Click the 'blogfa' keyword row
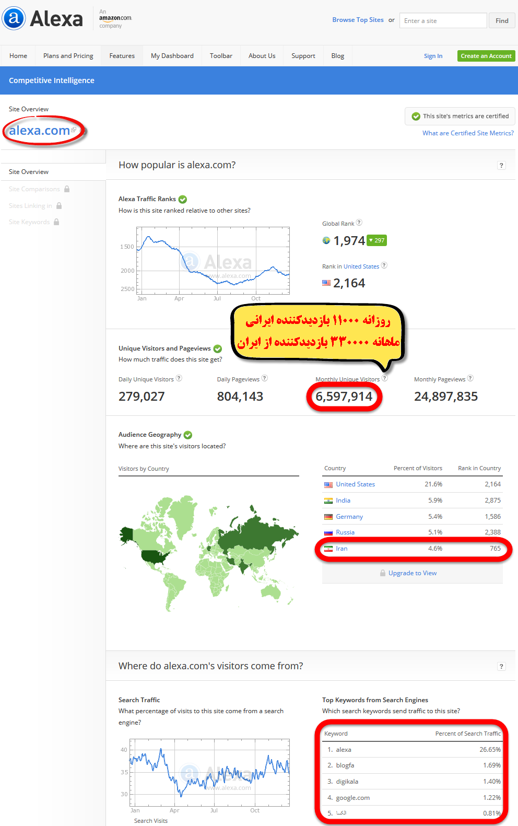The height and width of the screenshot is (826, 518). point(413,765)
